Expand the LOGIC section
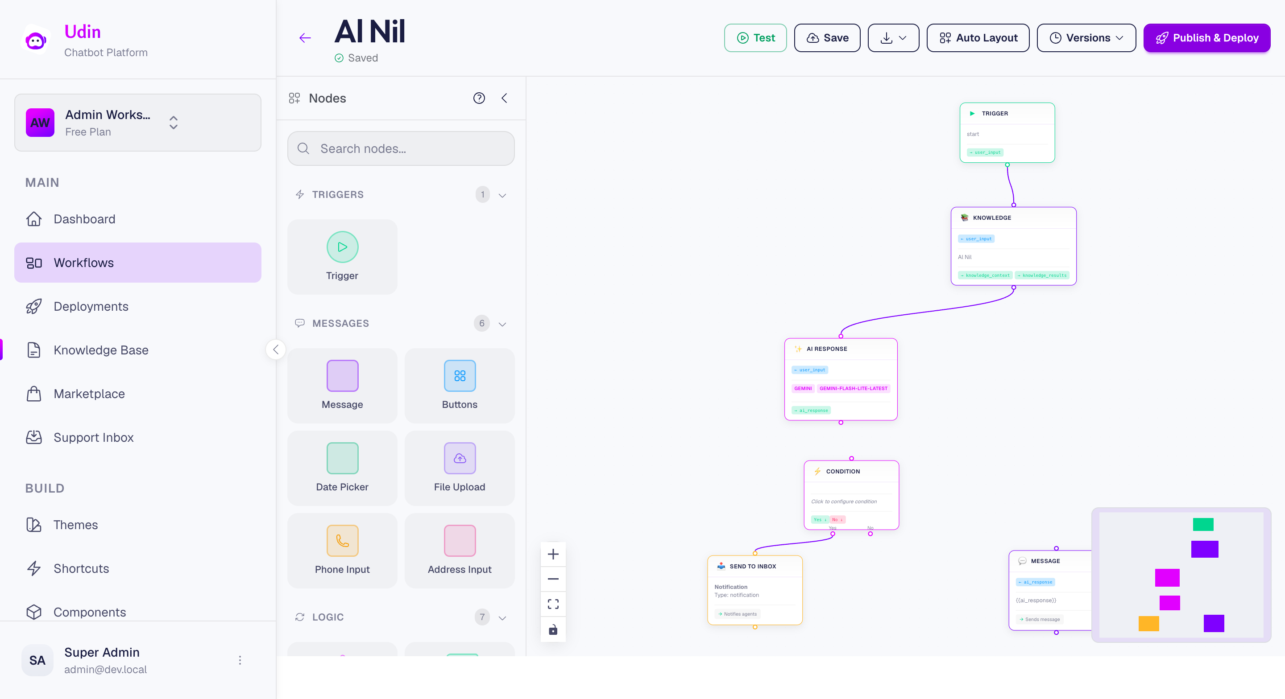The width and height of the screenshot is (1285, 699). 502,617
